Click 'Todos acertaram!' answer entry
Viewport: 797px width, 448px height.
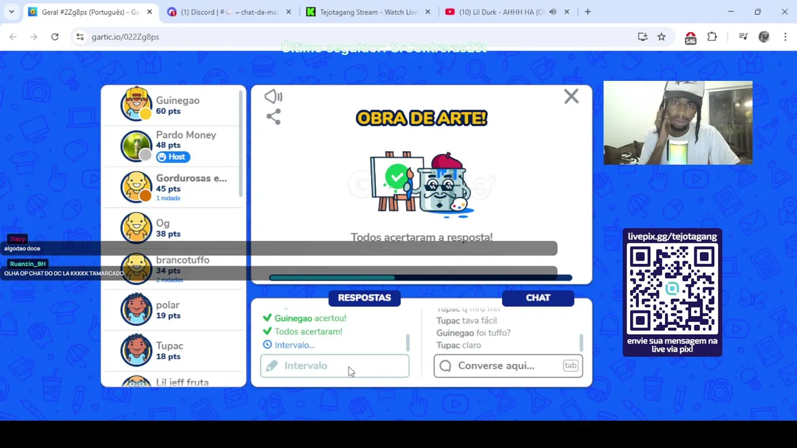coord(308,332)
